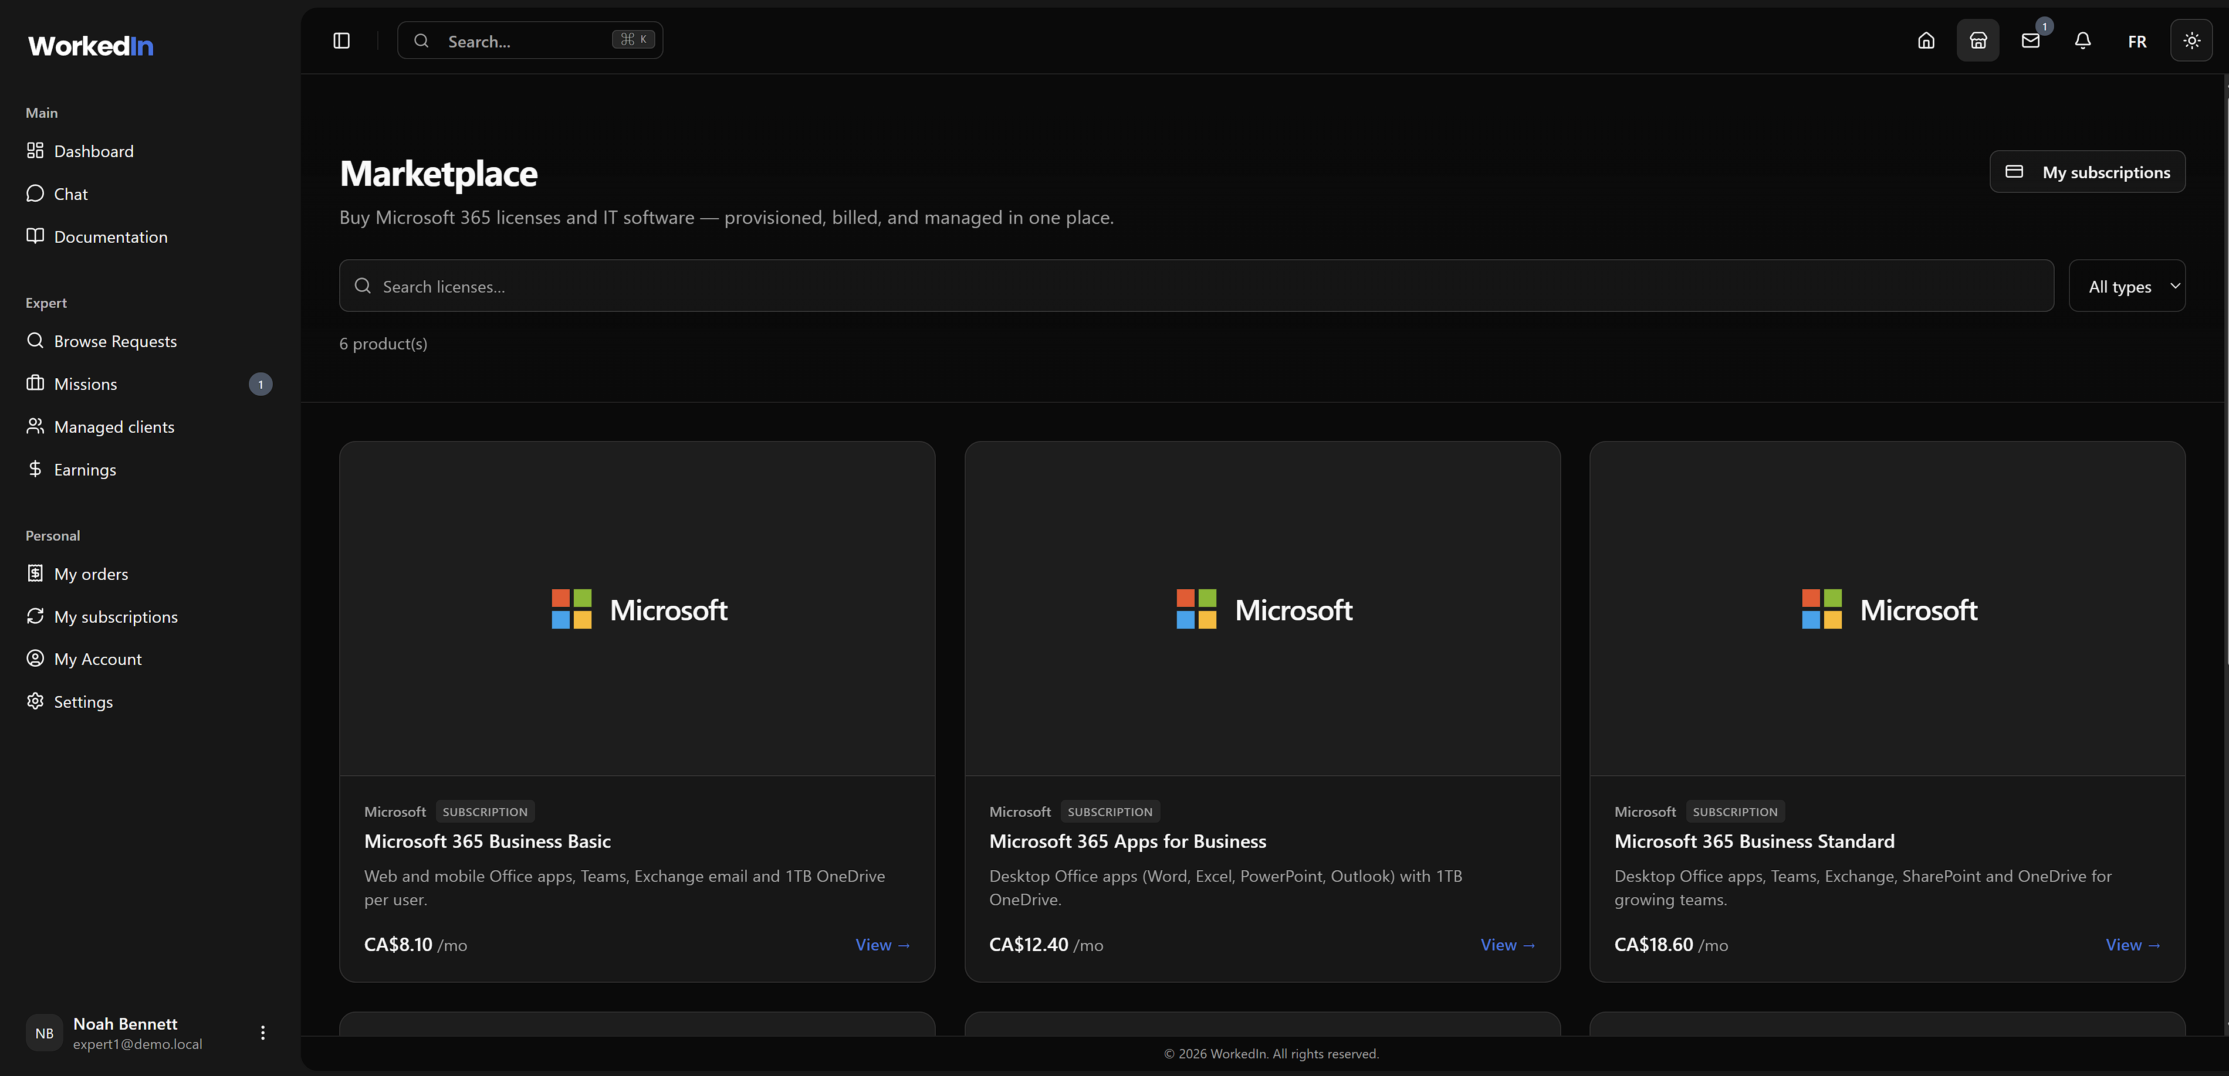Click Apps for Business Microsoft logo thumbnail
Screen dimensions: 2229x1076
click(x=1263, y=609)
